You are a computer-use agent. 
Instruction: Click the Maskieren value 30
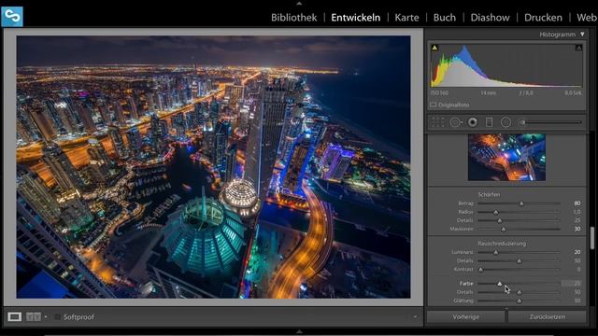coord(577,229)
